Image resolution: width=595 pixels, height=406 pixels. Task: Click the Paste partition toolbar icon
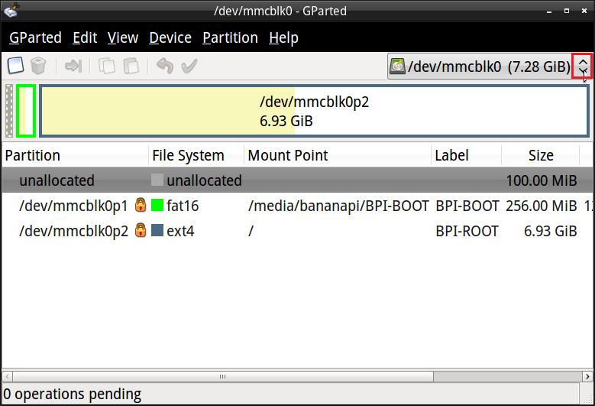[x=131, y=67]
